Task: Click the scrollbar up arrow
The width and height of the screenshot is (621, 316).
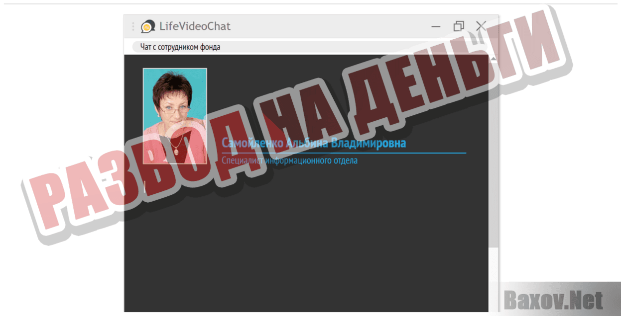Action: tap(494, 59)
